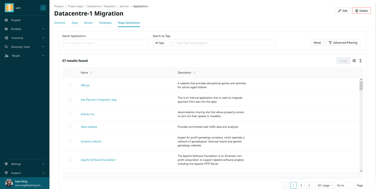The width and height of the screenshot is (376, 189).
Task: Click planner in the breadcrumb
Action: (x=124, y=6)
